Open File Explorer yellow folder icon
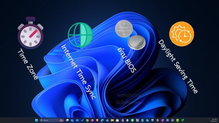This screenshot has width=219, height=123. (112, 120)
